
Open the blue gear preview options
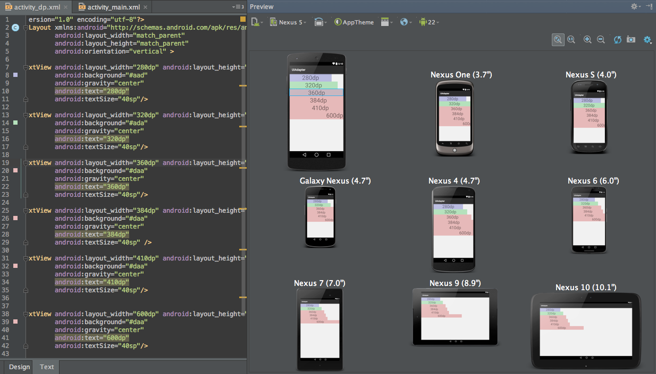(647, 40)
